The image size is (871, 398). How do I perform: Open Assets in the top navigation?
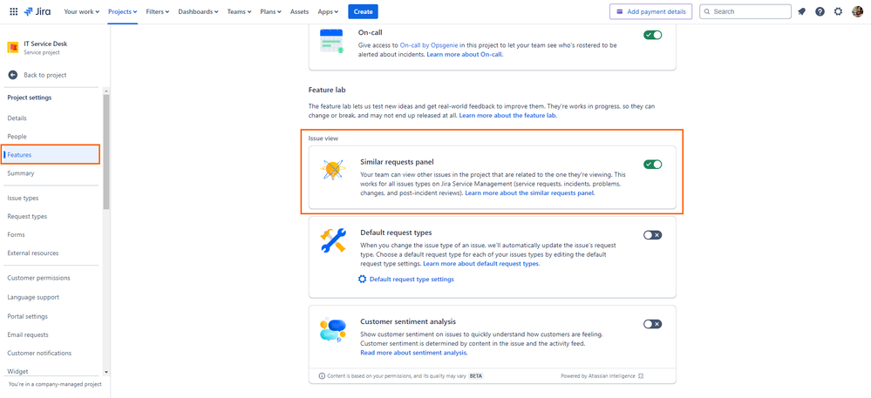pos(299,11)
